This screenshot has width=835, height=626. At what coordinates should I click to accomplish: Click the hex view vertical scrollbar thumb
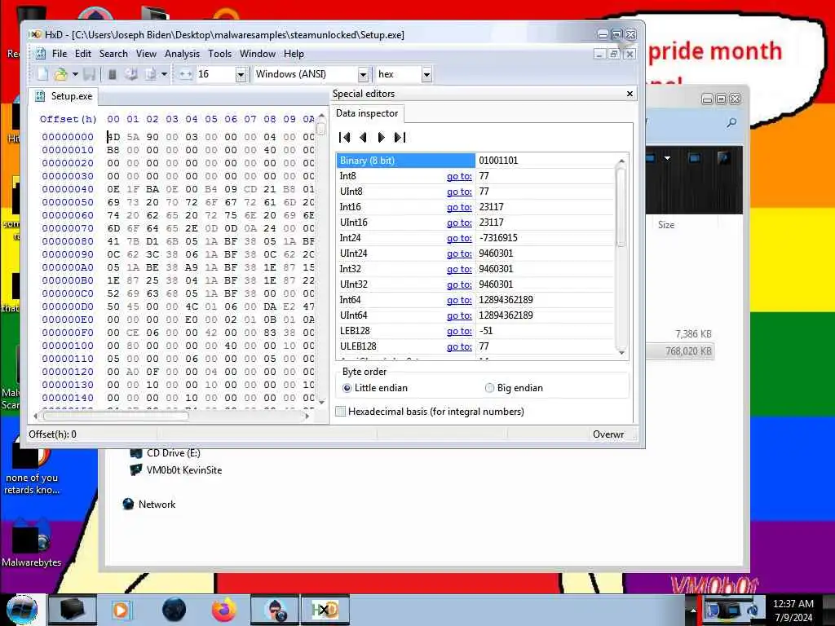pos(320,128)
